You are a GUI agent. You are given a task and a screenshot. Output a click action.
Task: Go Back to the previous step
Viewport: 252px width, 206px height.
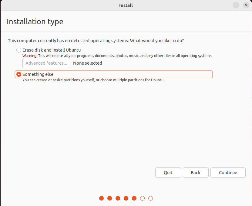point(196,173)
